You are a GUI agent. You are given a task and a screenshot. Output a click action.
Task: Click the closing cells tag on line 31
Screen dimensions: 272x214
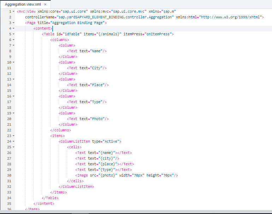click(75, 181)
